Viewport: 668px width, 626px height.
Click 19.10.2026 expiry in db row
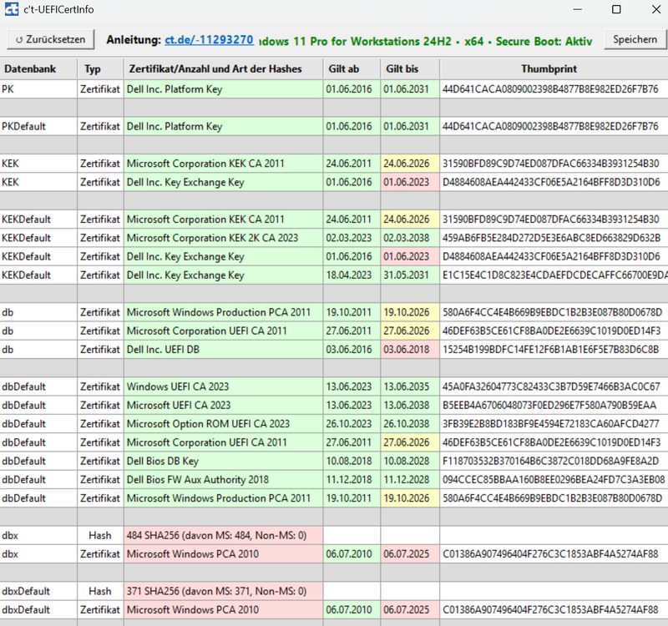(x=410, y=312)
